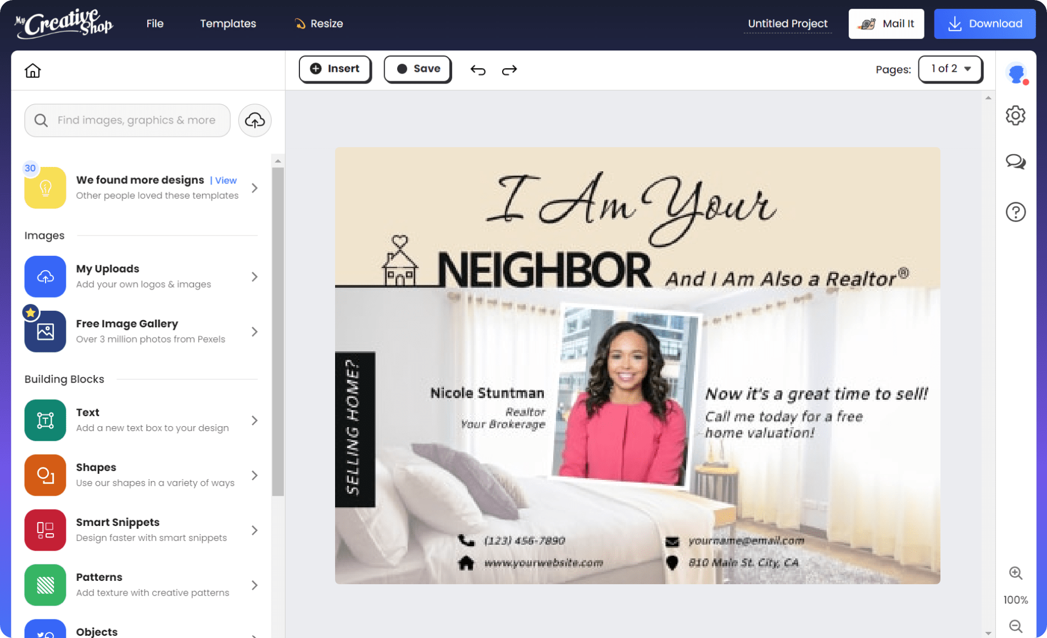Zoom in on the canvas
The height and width of the screenshot is (638, 1047).
[x=1016, y=573]
